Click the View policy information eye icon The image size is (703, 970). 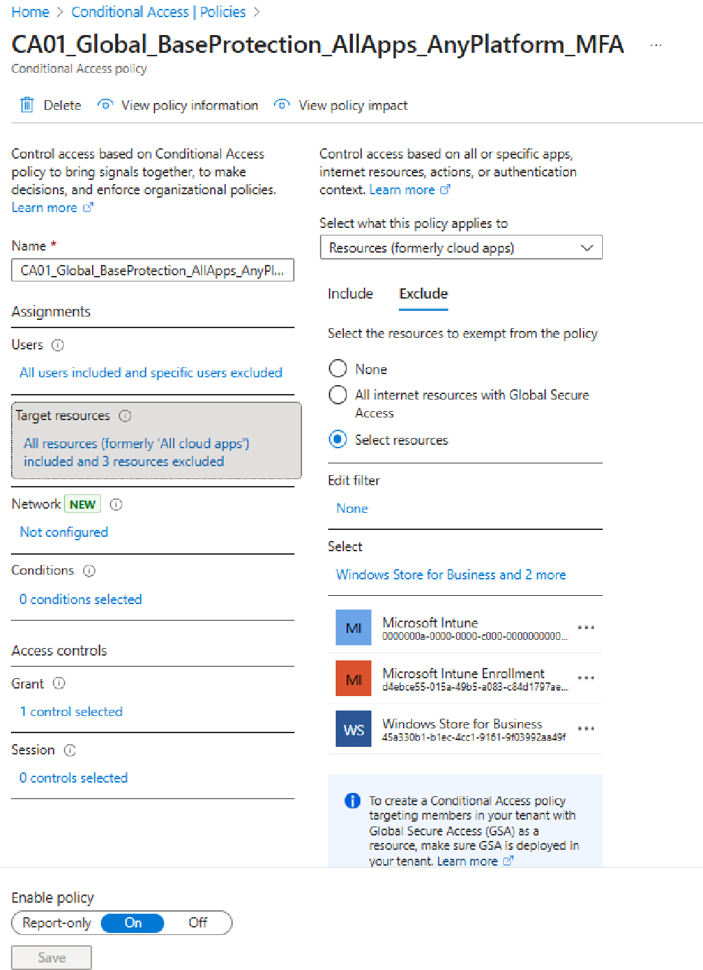[104, 104]
